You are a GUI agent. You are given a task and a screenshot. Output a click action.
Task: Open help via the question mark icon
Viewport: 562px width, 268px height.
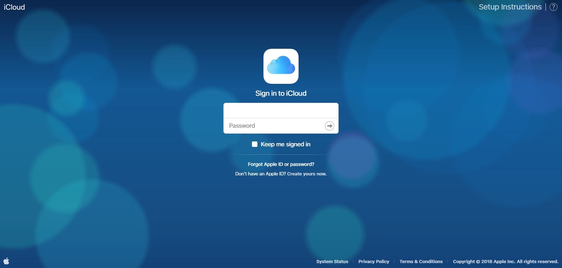554,7
